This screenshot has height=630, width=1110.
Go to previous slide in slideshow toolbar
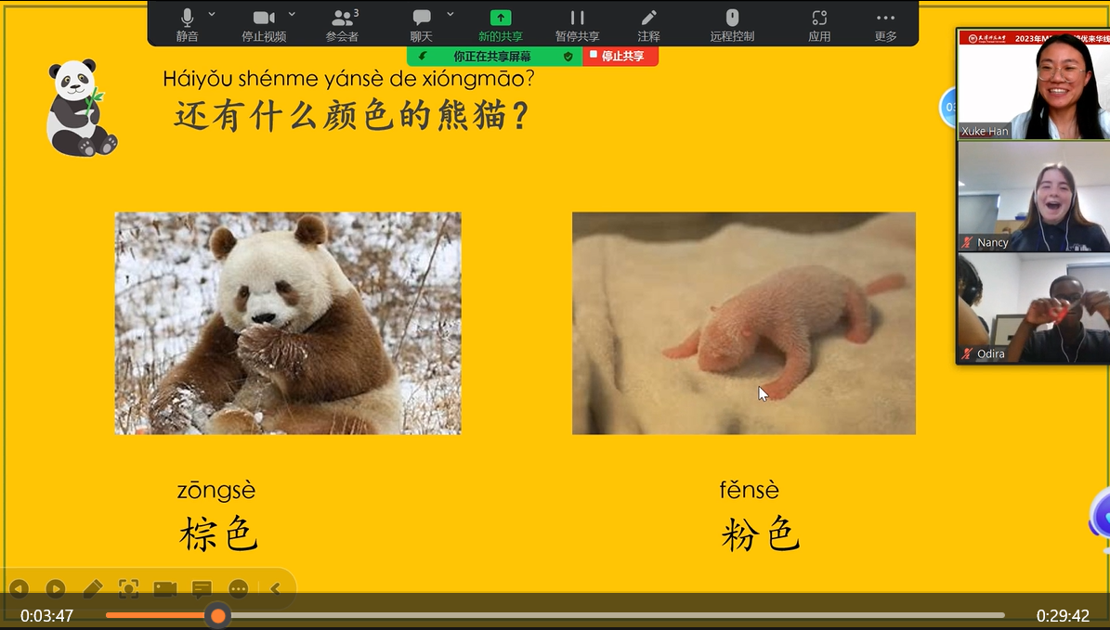[x=20, y=588]
